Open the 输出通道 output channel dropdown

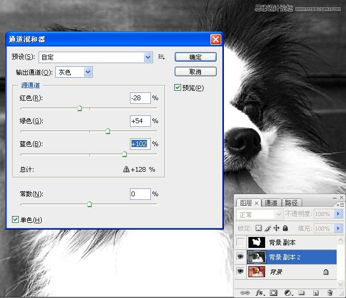(x=88, y=72)
